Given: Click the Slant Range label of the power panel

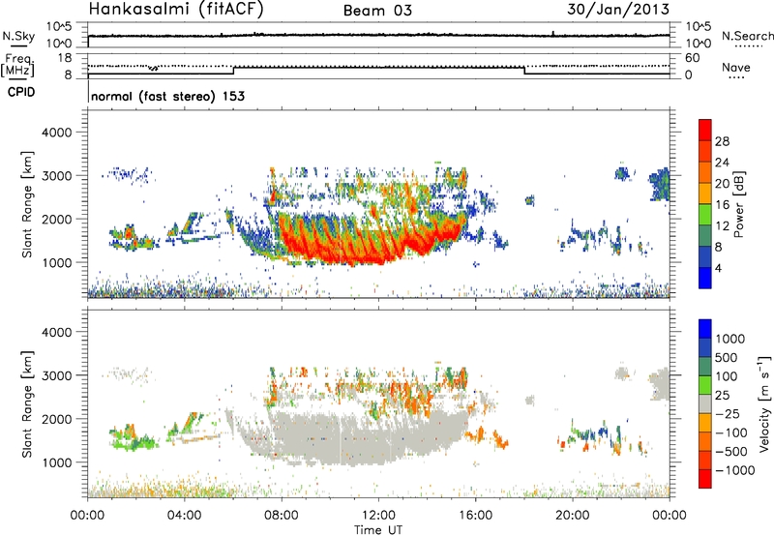Looking at the screenshot, I should pos(27,204).
